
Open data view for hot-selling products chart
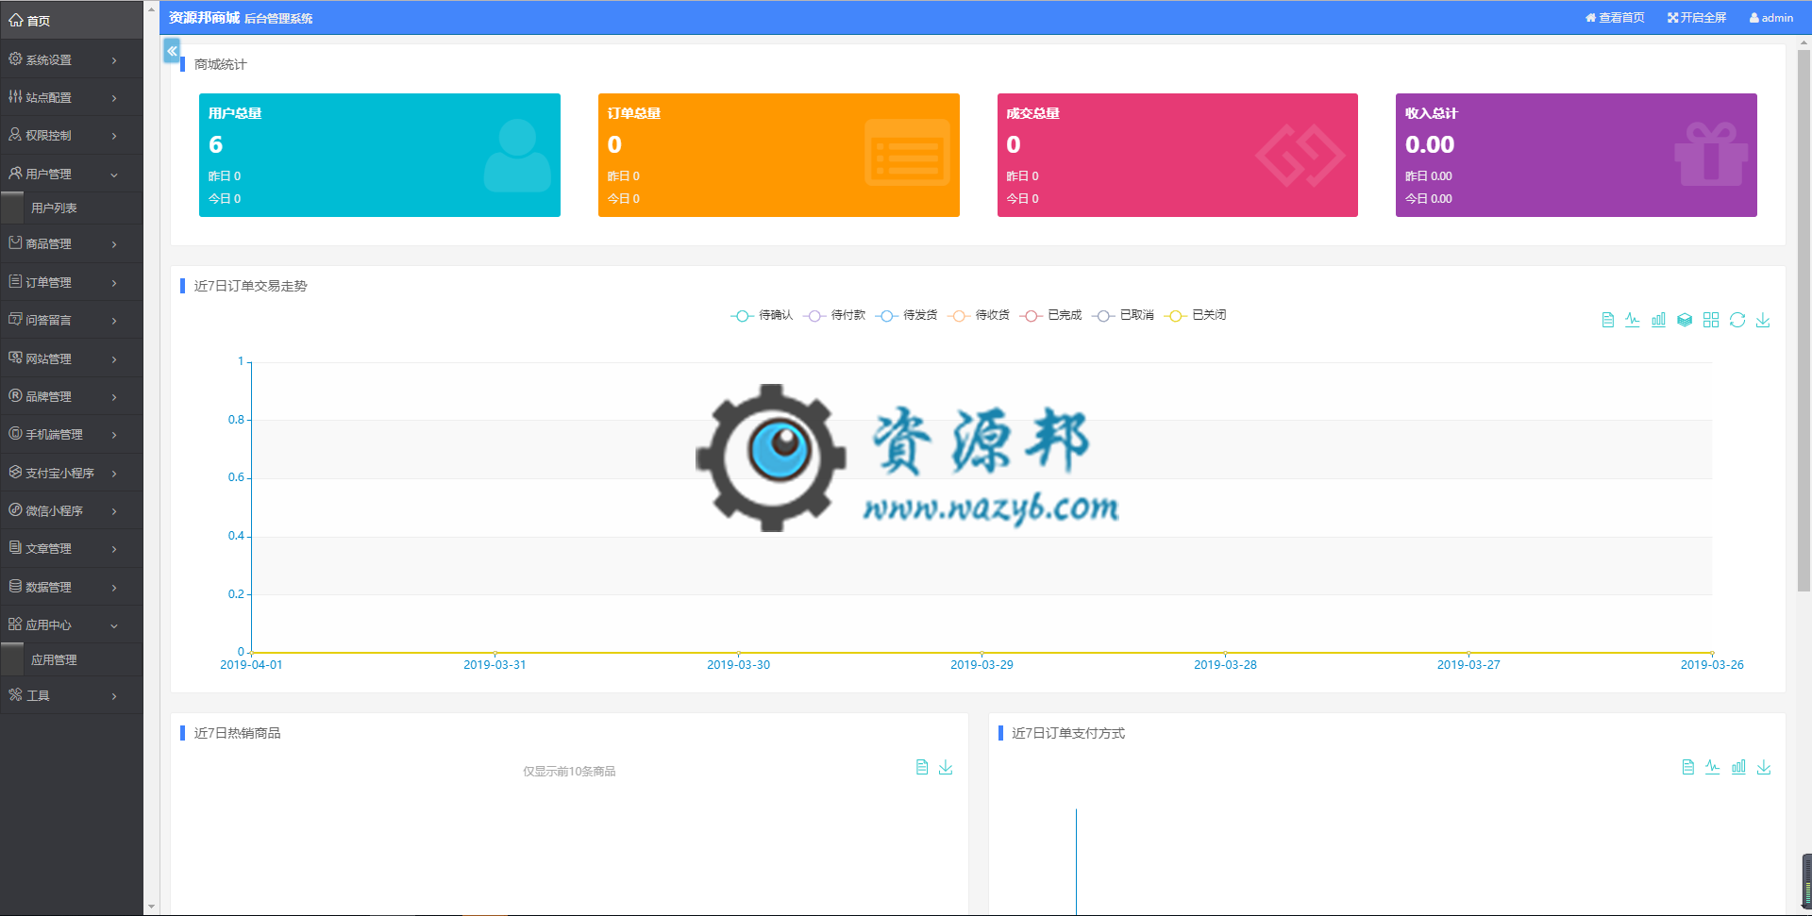tap(922, 768)
